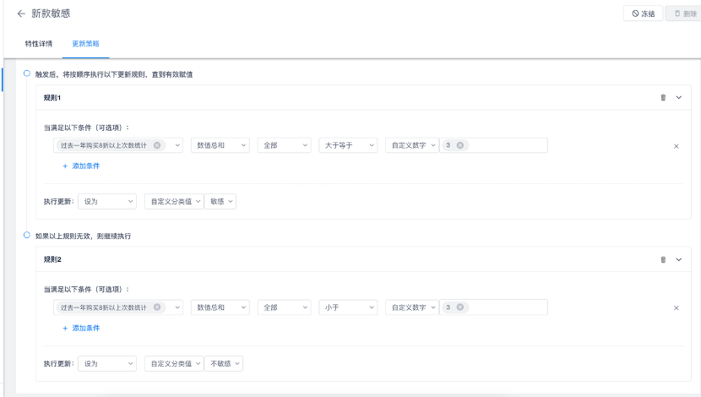Click 添加条件 link under 规则2

[81, 328]
